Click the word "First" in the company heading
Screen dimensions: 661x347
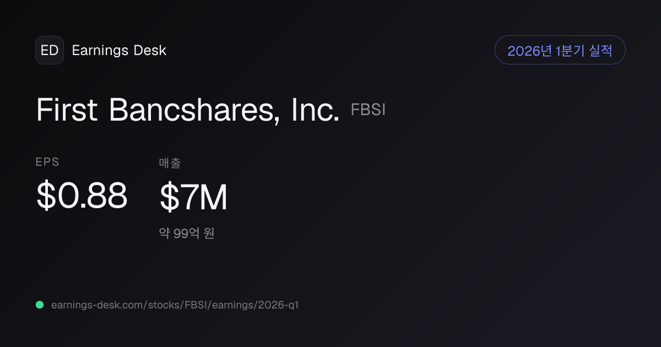click(66, 110)
